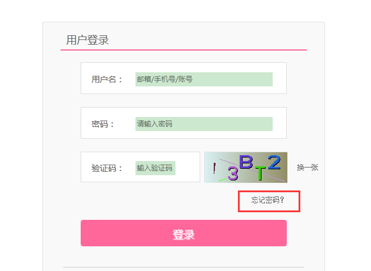Click the 密码： label

(x=103, y=124)
